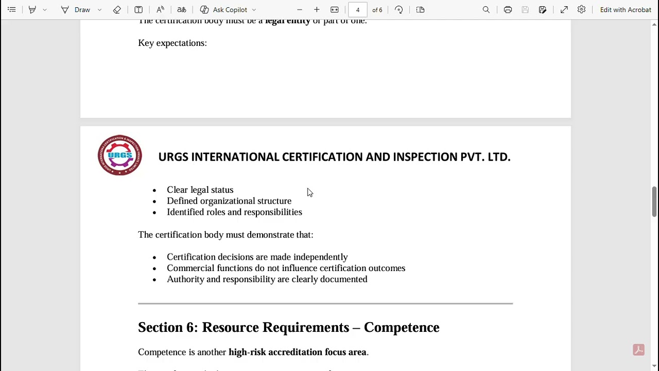Open Ask Copilot

click(x=224, y=10)
